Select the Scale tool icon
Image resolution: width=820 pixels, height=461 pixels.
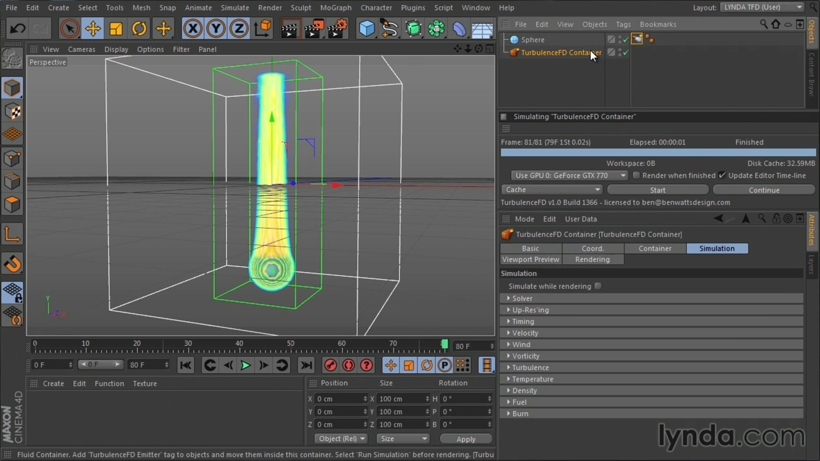[116, 29]
